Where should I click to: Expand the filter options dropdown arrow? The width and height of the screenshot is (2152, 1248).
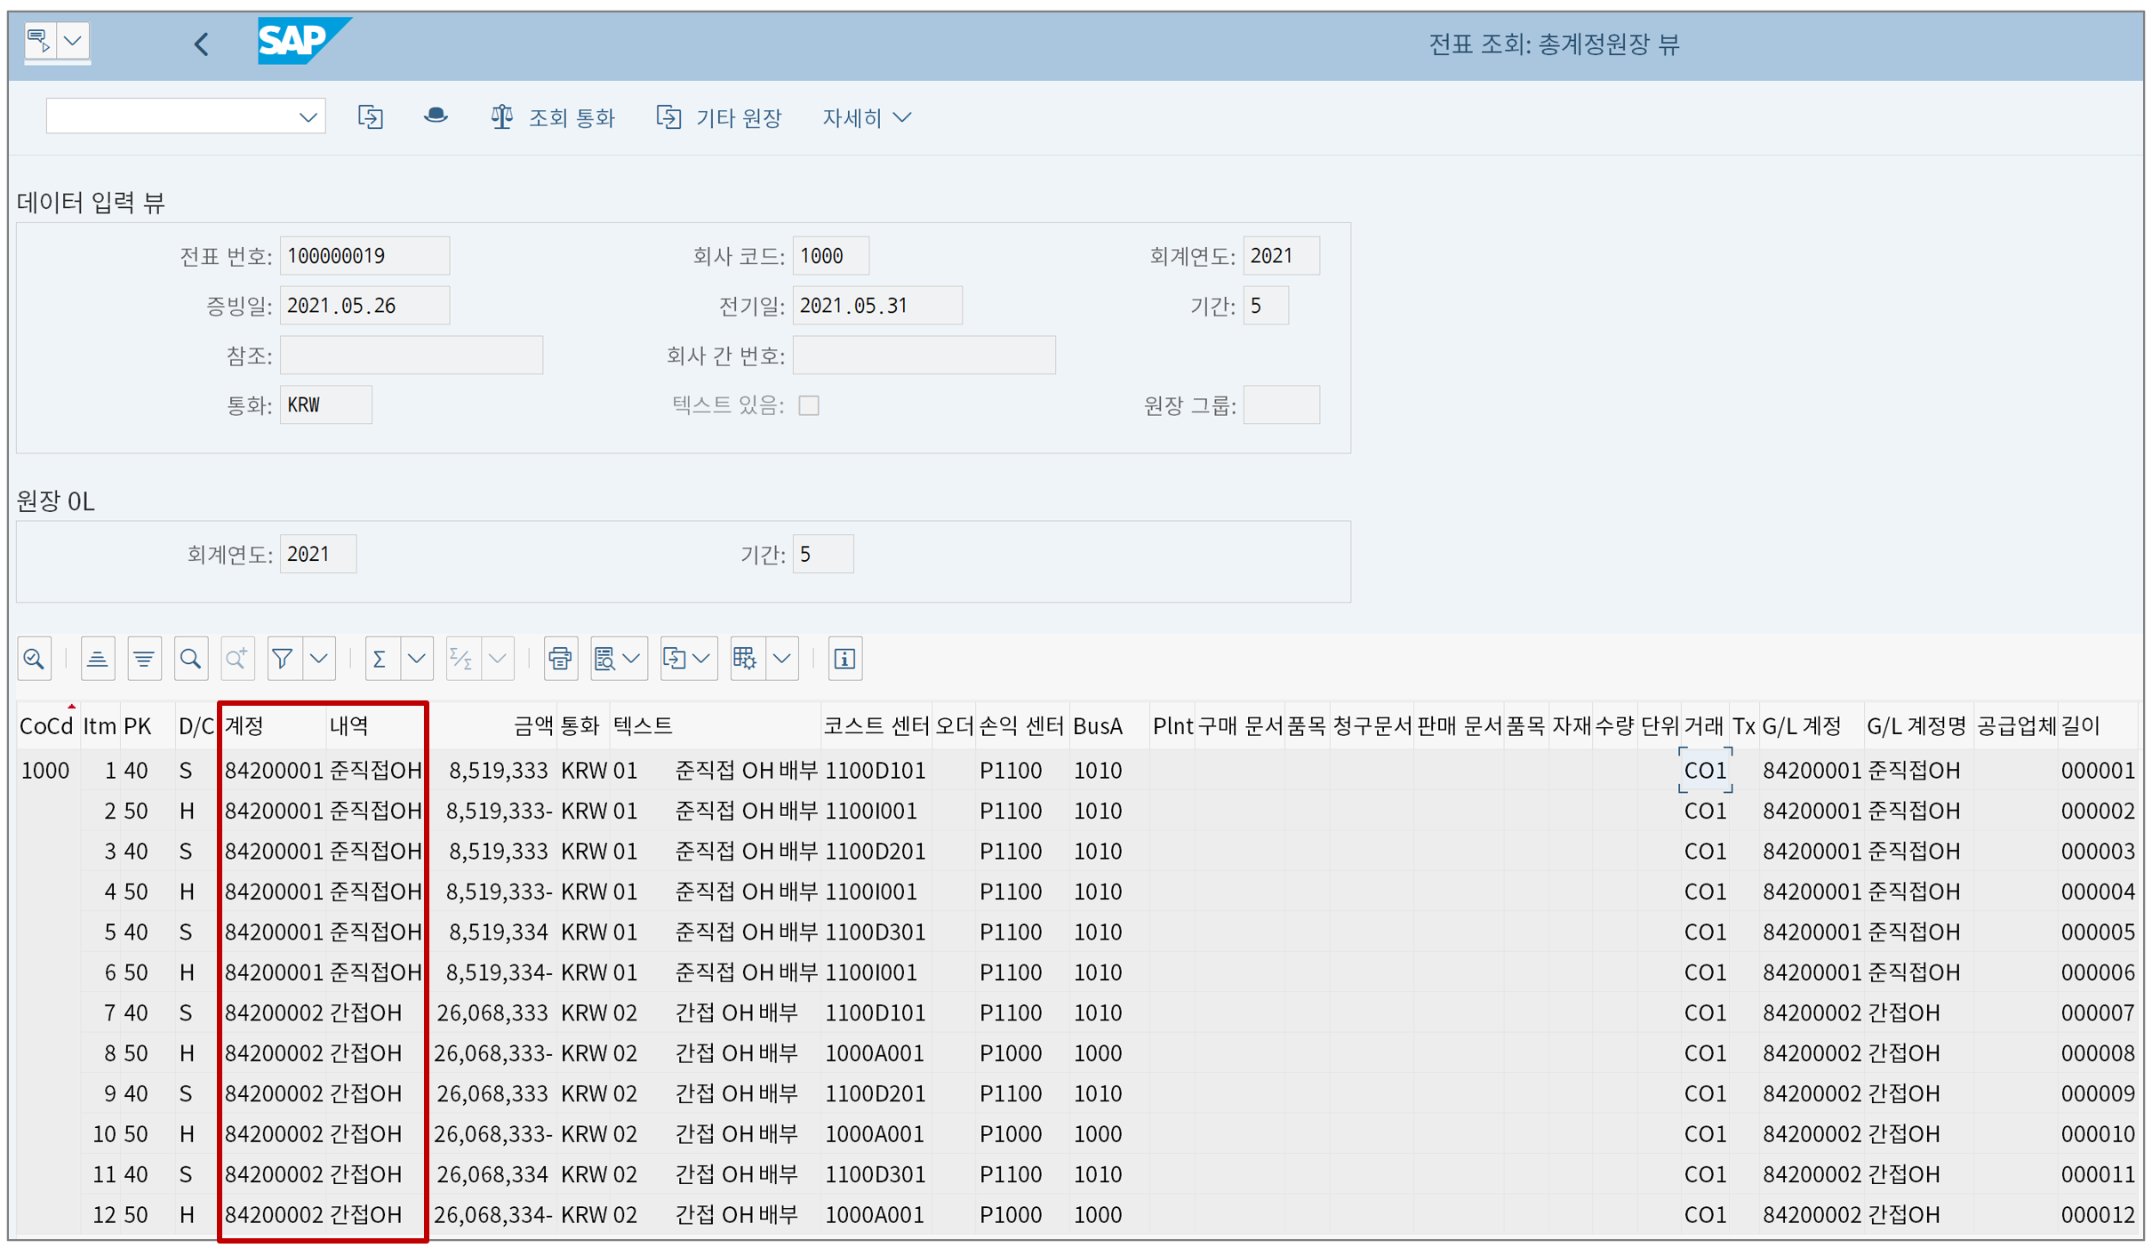click(x=320, y=659)
